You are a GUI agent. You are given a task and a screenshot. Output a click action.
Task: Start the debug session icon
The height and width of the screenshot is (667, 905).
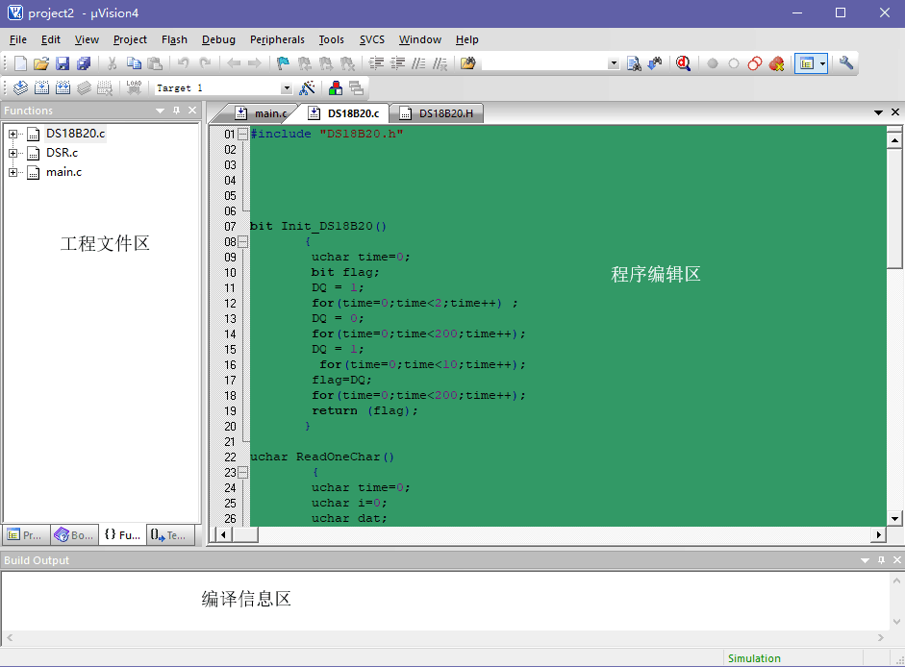[x=683, y=63]
